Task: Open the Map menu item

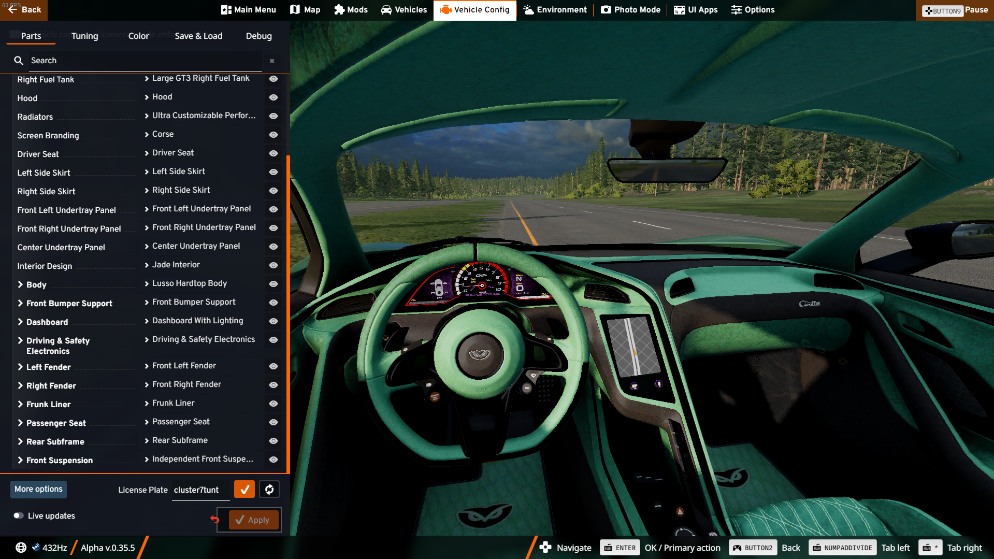Action: (305, 10)
